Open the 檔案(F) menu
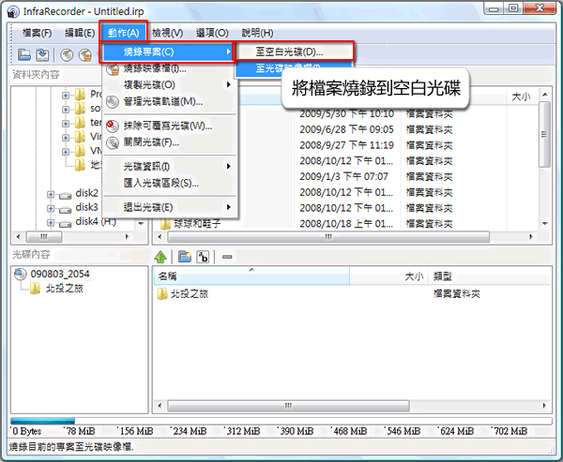563x462 pixels. pos(37,34)
